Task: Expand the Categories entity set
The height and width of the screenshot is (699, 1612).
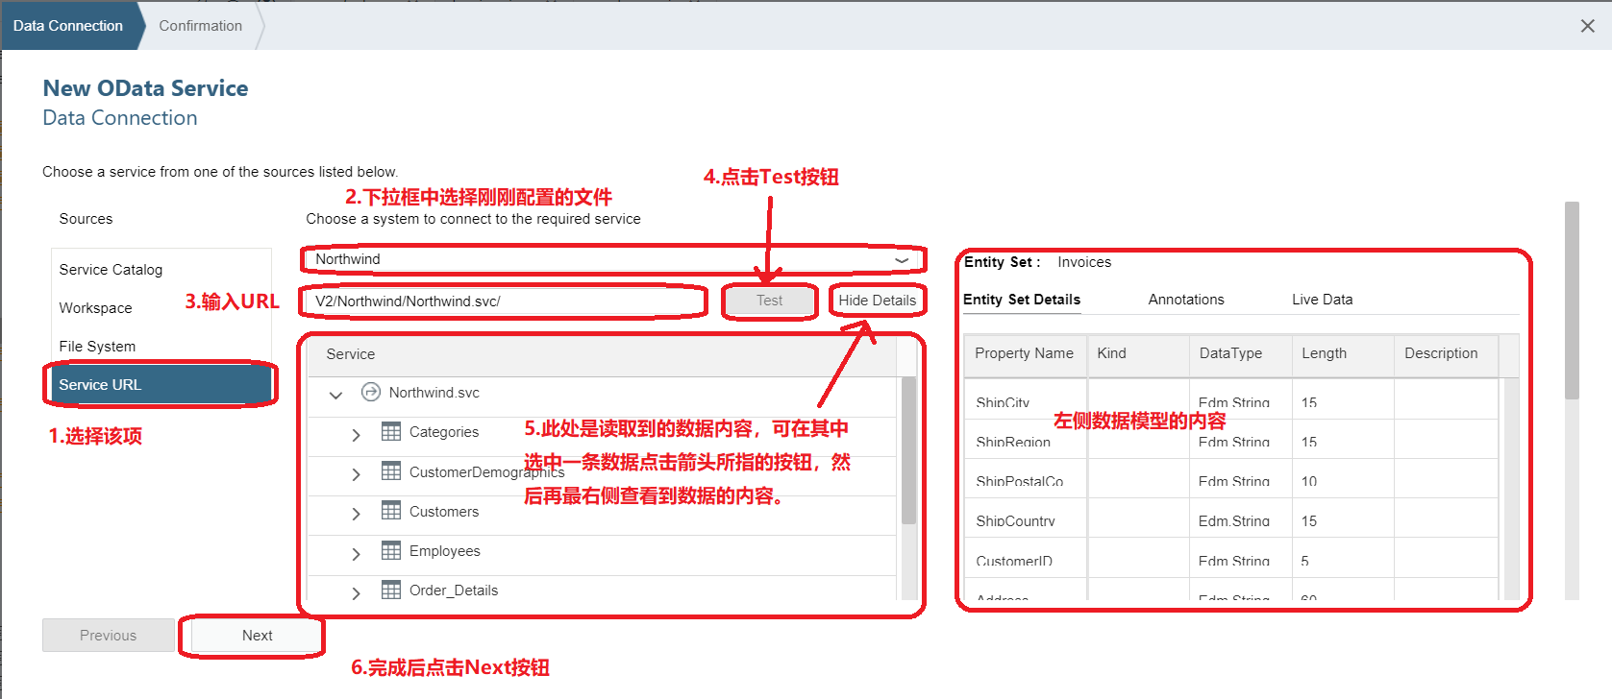Action: [x=356, y=435]
